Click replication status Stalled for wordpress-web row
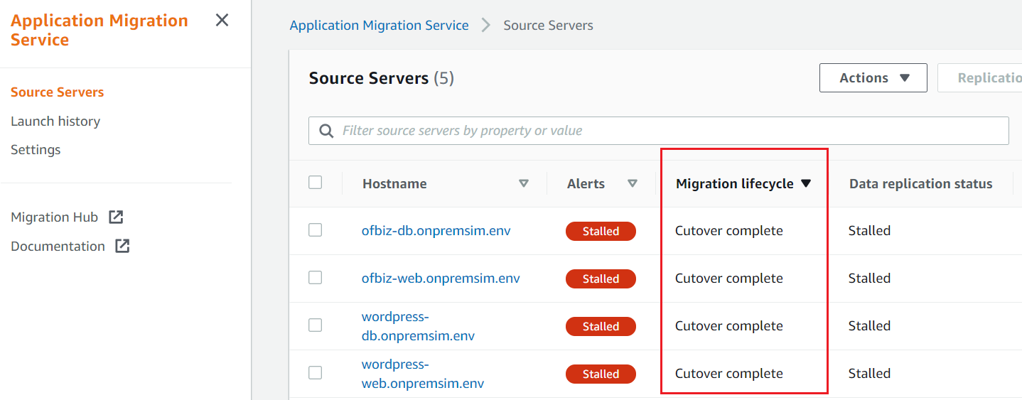Screen dimensions: 1022x400 click(869, 374)
